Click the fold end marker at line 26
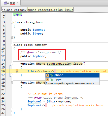This screenshot has height=116, width=108. pyautogui.click(x=12, y=109)
